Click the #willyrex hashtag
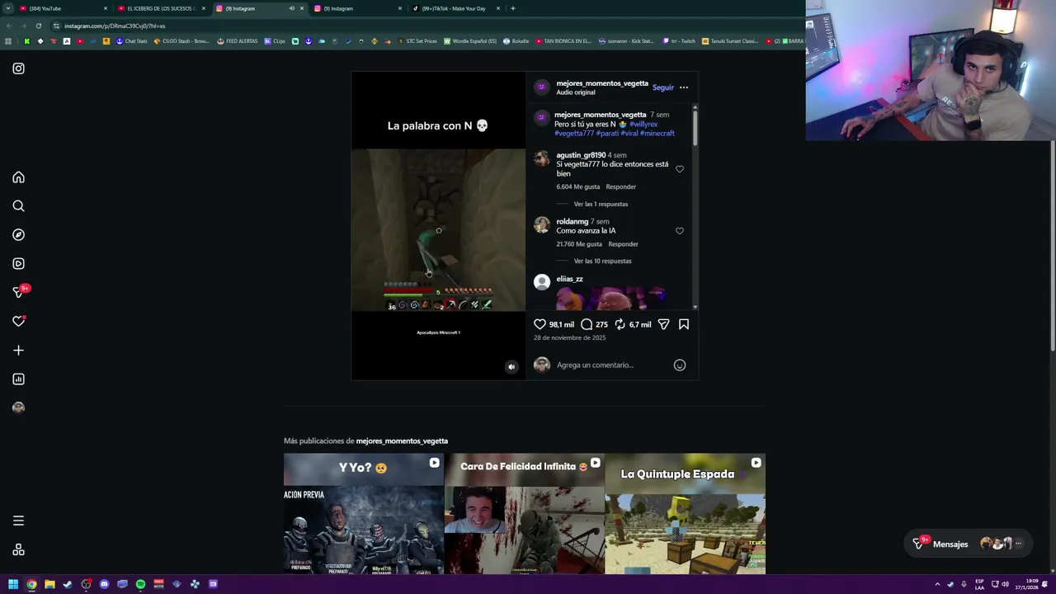This screenshot has height=594, width=1056. coord(643,124)
